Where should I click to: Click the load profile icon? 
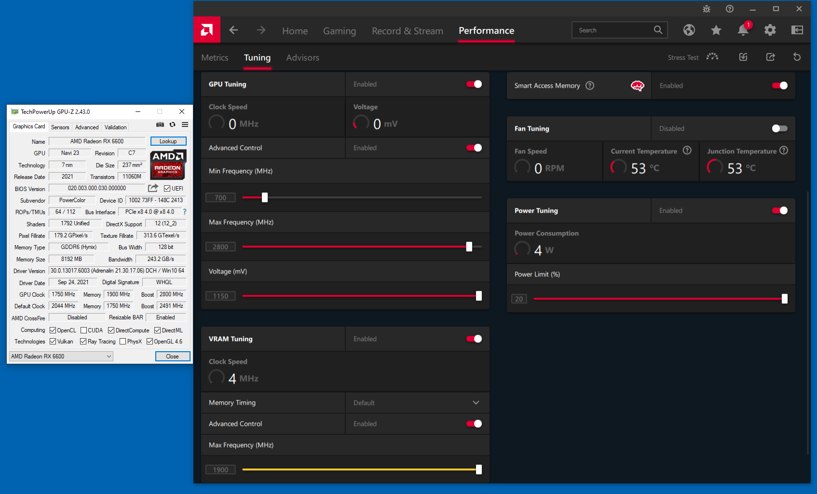[743, 57]
